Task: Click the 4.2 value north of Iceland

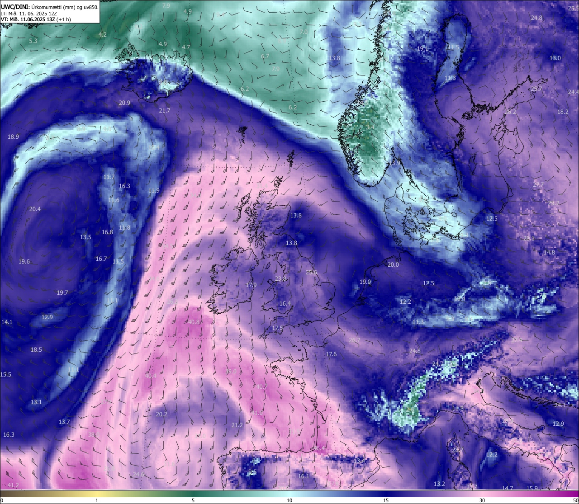Action: (103, 34)
